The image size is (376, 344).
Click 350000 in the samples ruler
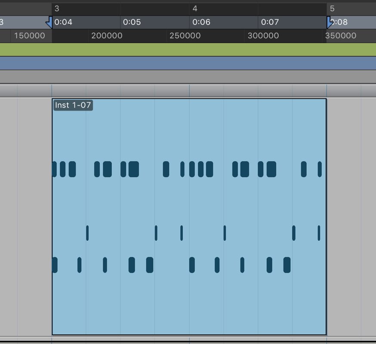341,36
